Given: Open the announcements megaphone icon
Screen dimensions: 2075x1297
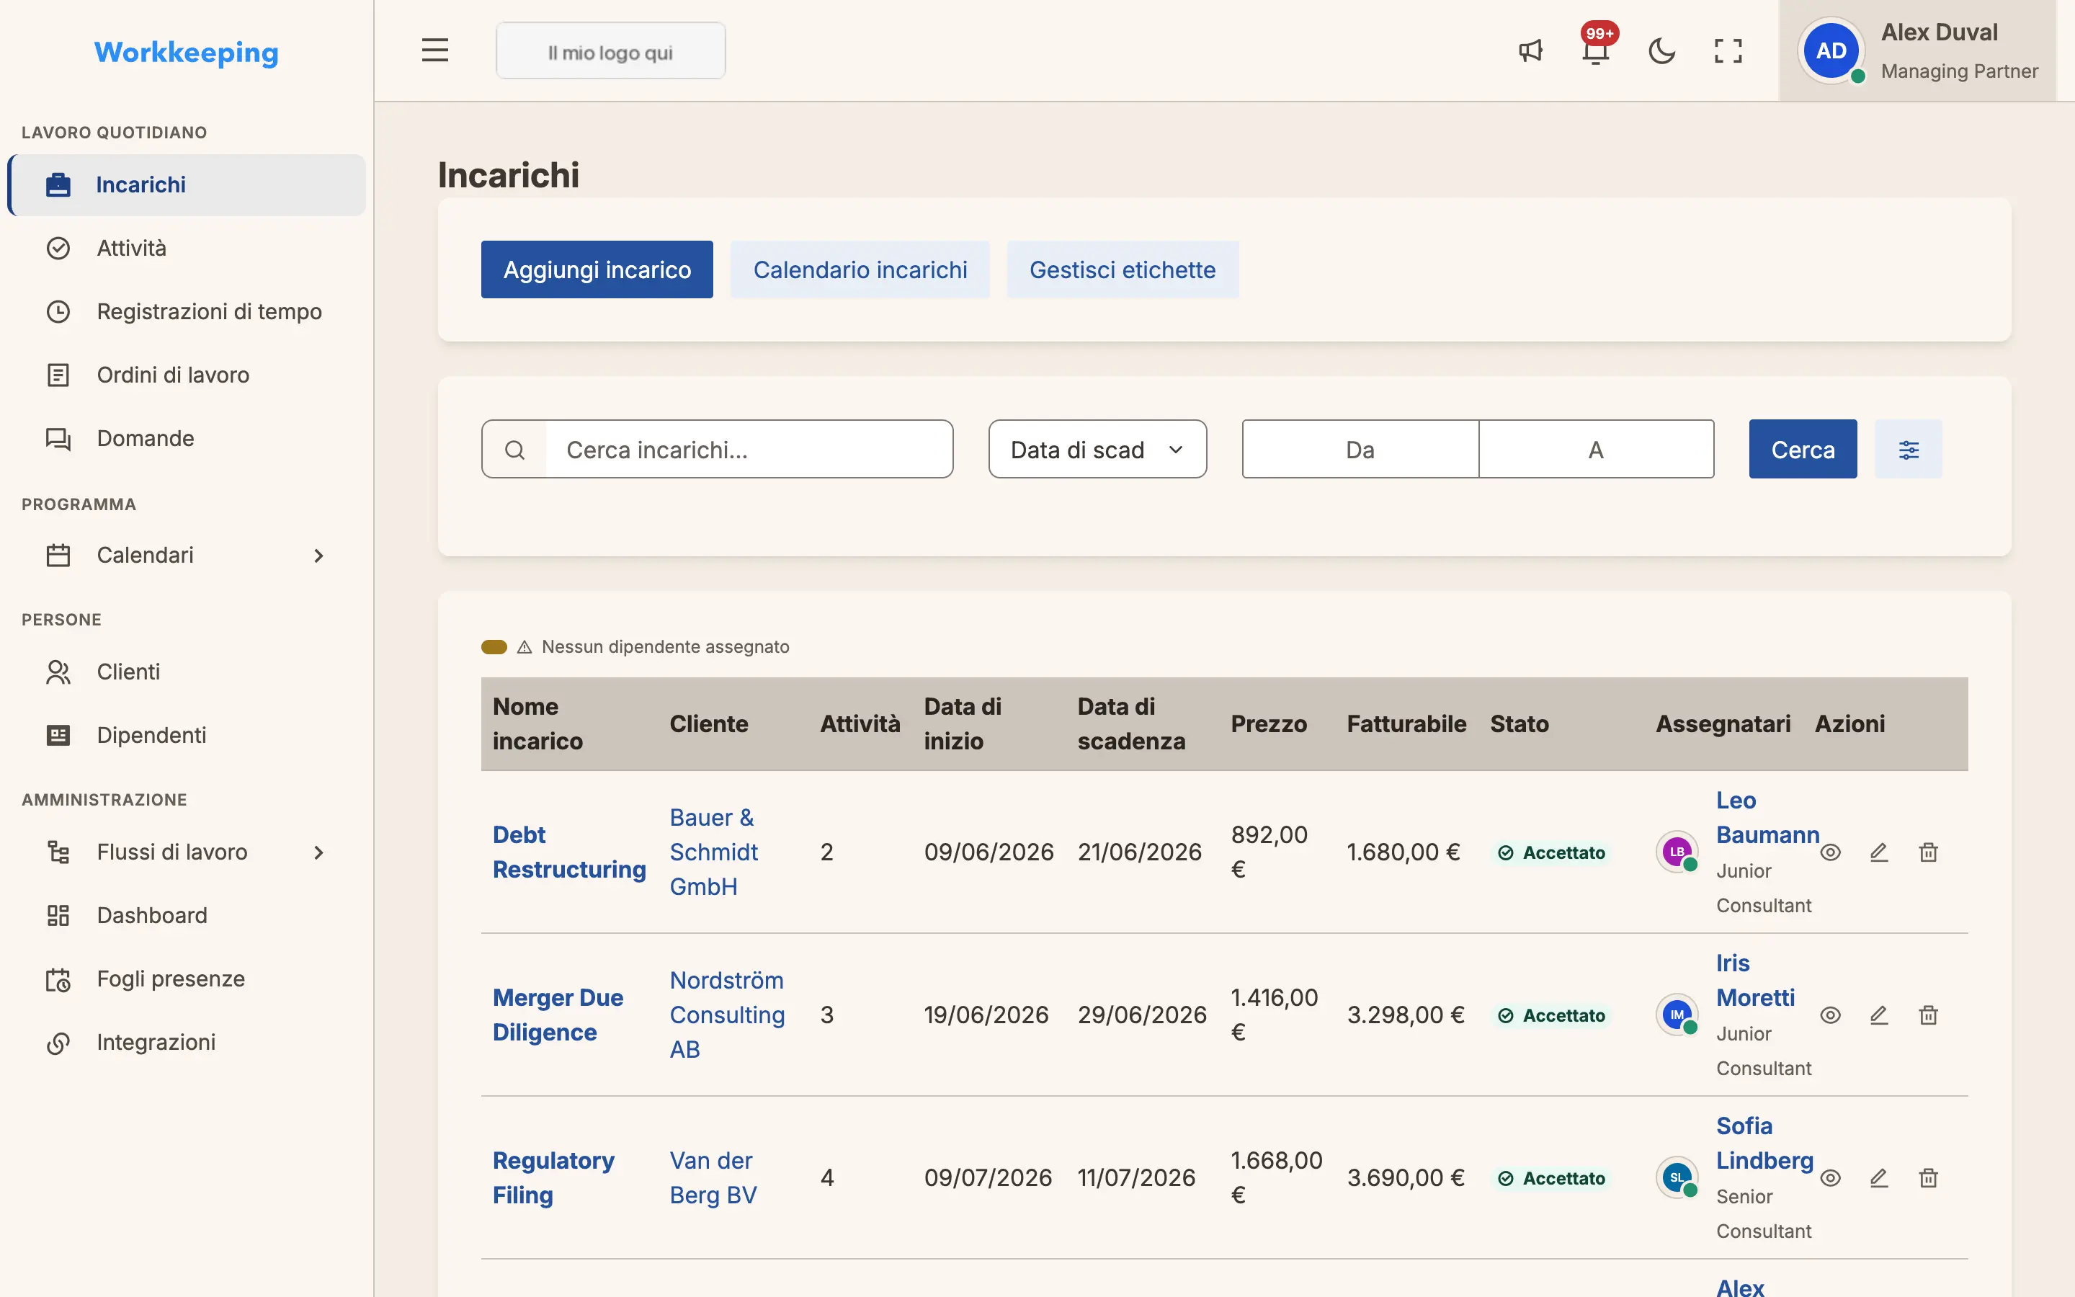Looking at the screenshot, I should 1530,50.
